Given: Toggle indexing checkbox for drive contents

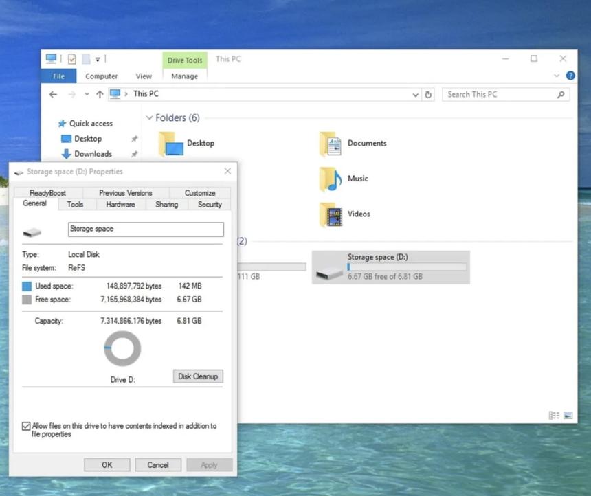Looking at the screenshot, I should coord(25,426).
